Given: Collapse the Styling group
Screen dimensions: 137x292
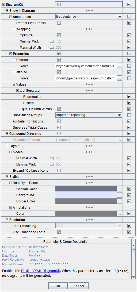Looking at the screenshot, I should coord(7,177).
